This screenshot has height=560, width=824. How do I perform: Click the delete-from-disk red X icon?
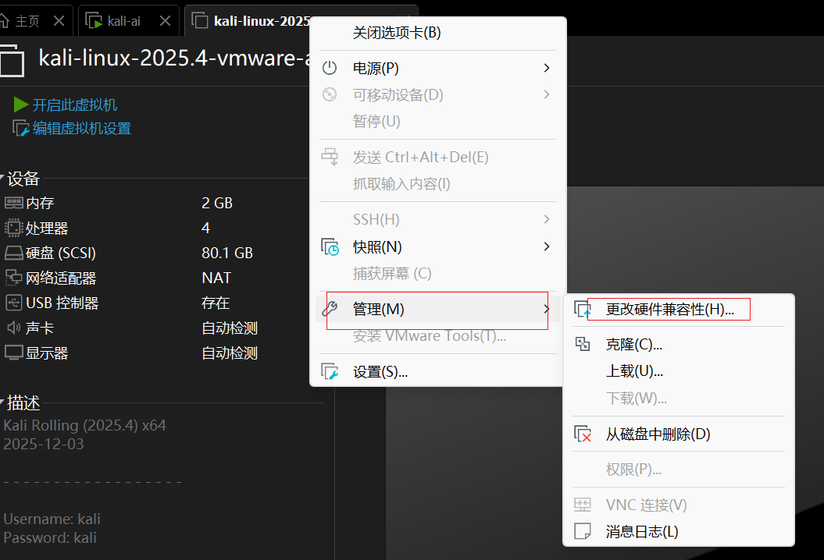tap(583, 434)
